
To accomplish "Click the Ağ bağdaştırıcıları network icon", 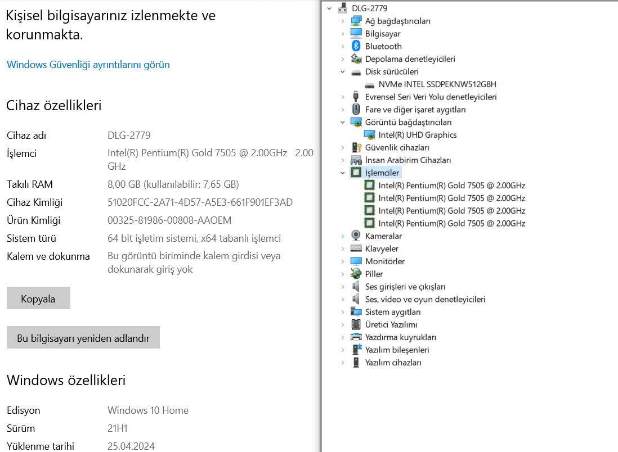I will coord(356,21).
